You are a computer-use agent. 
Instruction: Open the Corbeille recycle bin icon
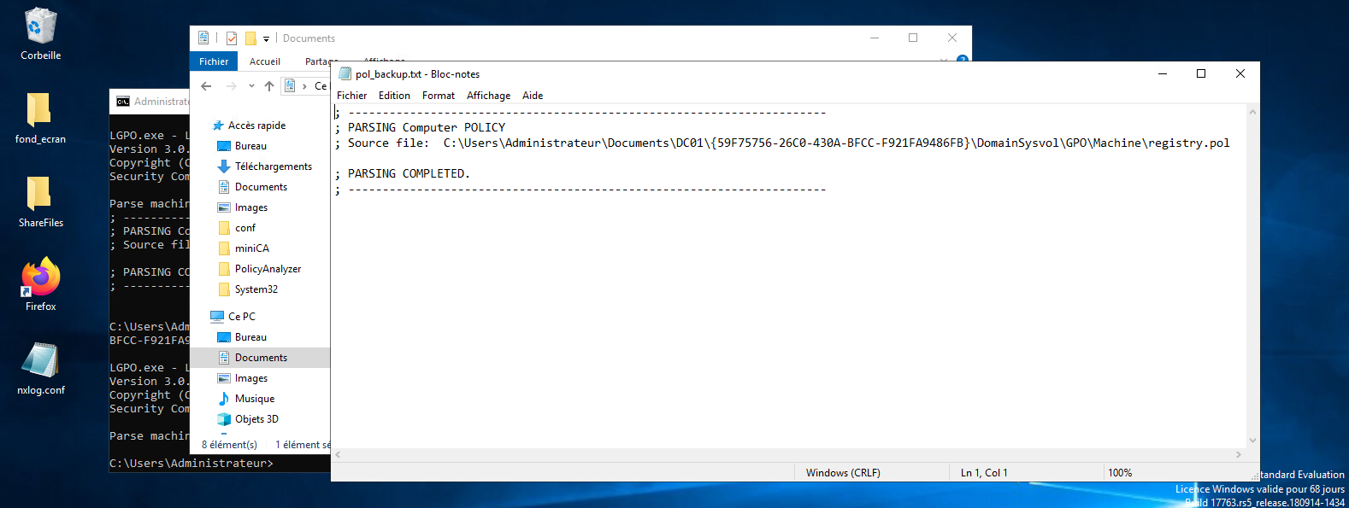click(x=40, y=34)
